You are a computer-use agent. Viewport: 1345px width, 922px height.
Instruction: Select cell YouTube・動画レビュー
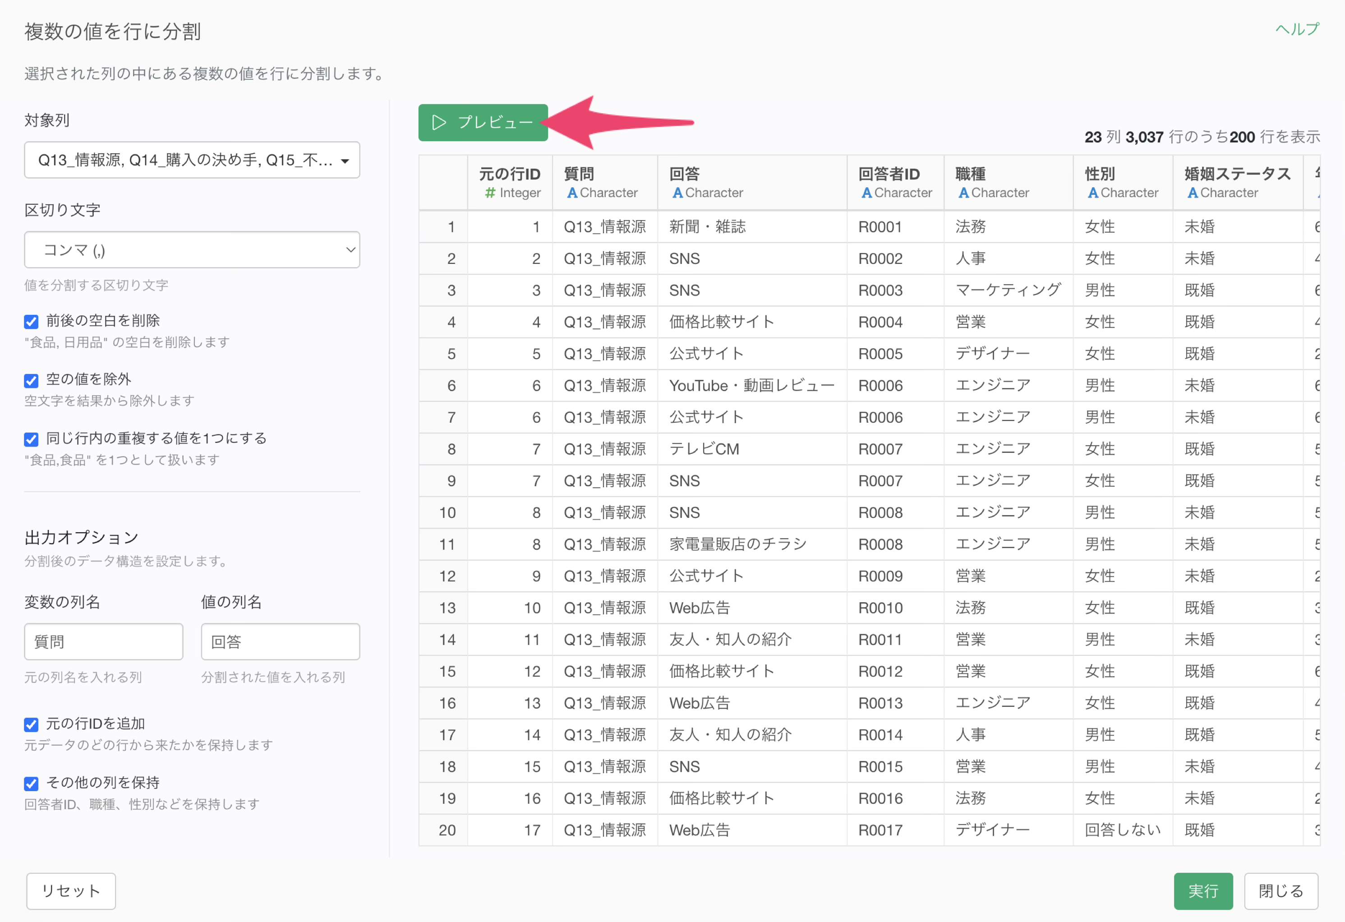point(752,386)
